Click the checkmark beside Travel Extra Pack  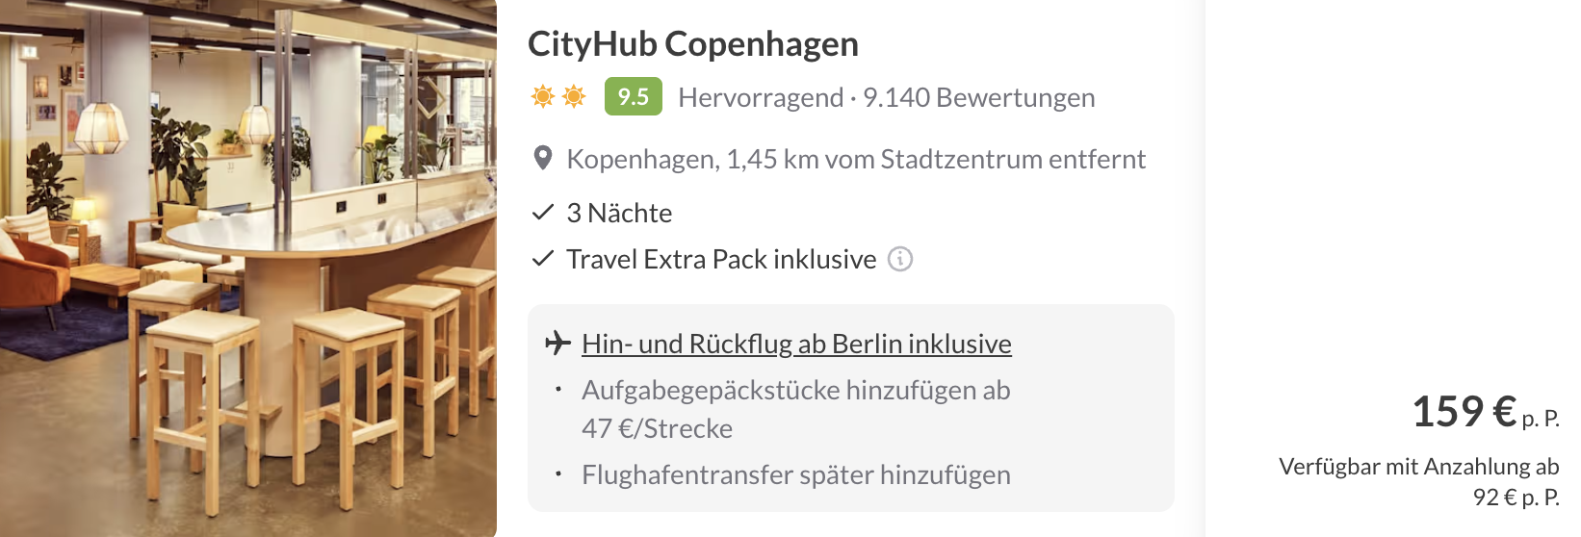[543, 259]
